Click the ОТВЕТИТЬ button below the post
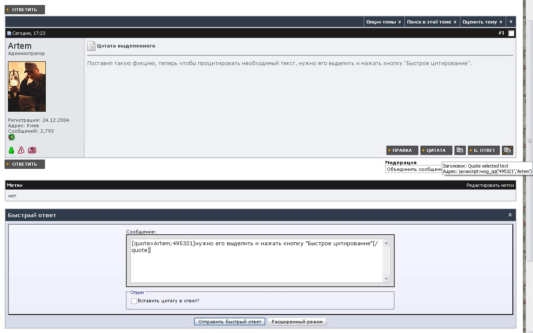This screenshot has width=533, height=333. pyautogui.click(x=25, y=164)
